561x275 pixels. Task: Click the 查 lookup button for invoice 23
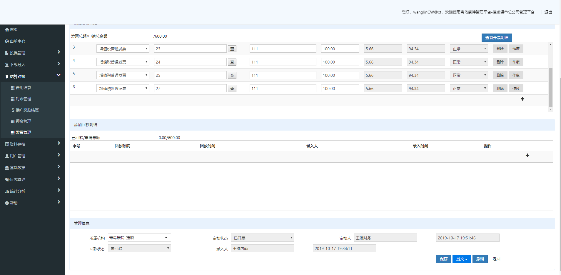(232, 49)
